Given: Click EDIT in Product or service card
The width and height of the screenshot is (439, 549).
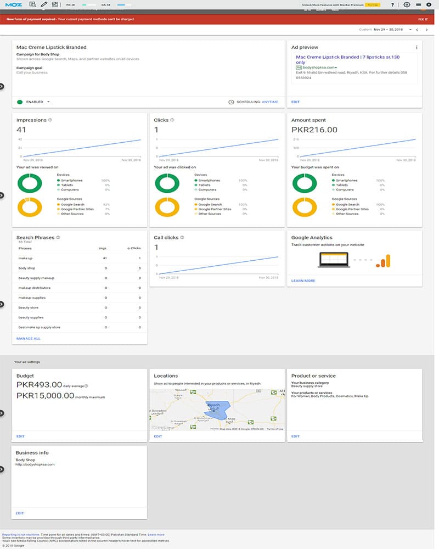Looking at the screenshot, I should coord(295,436).
